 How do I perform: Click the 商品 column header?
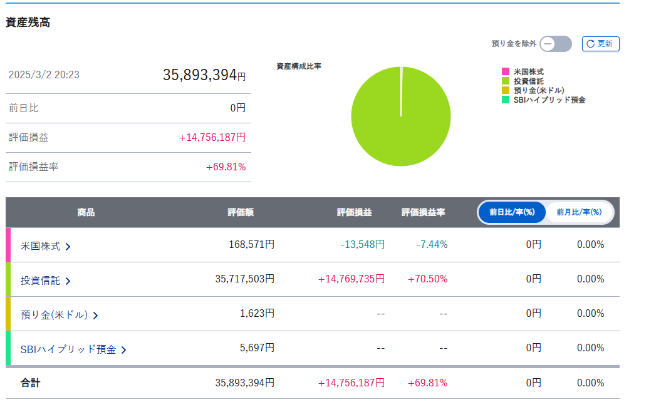tap(86, 212)
